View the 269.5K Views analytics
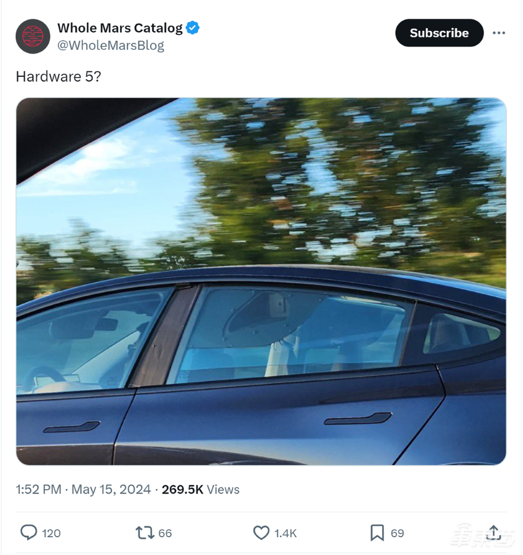The width and height of the screenshot is (523, 555). [x=201, y=489]
